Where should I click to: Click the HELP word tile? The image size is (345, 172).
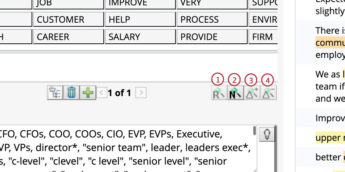tap(140, 19)
